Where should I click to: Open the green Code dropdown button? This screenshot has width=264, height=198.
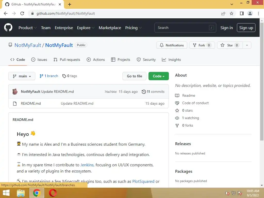coord(159,76)
